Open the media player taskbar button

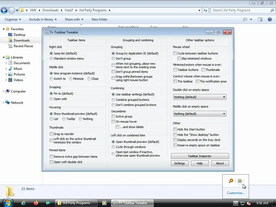104,203
